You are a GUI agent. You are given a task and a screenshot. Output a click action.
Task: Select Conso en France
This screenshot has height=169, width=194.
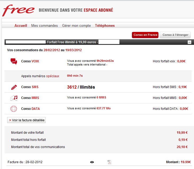click(145, 35)
